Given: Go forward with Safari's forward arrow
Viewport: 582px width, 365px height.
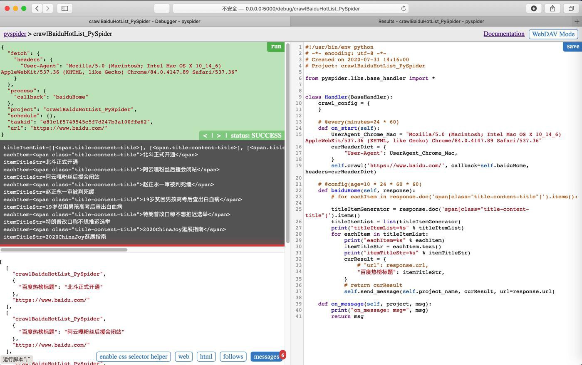Looking at the screenshot, I should click(x=47, y=8).
